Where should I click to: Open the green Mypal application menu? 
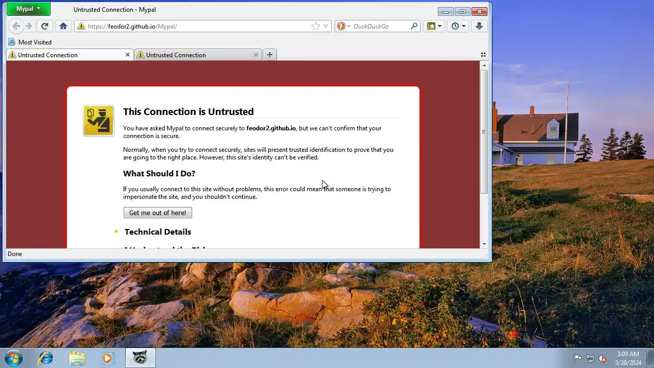pyautogui.click(x=29, y=9)
